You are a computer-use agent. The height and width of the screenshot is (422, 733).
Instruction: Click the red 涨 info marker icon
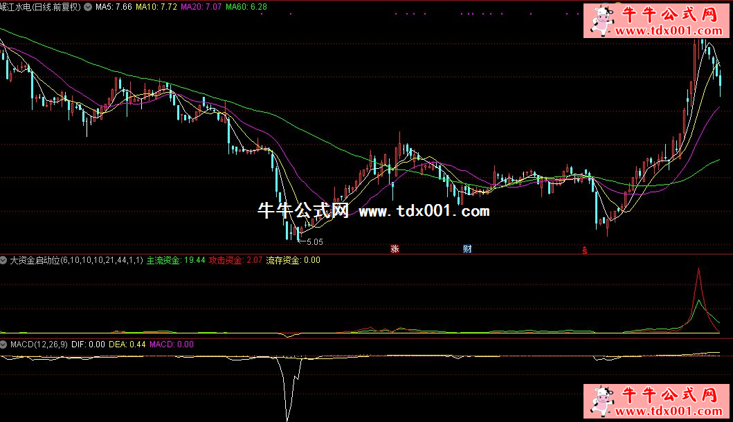coord(395,249)
